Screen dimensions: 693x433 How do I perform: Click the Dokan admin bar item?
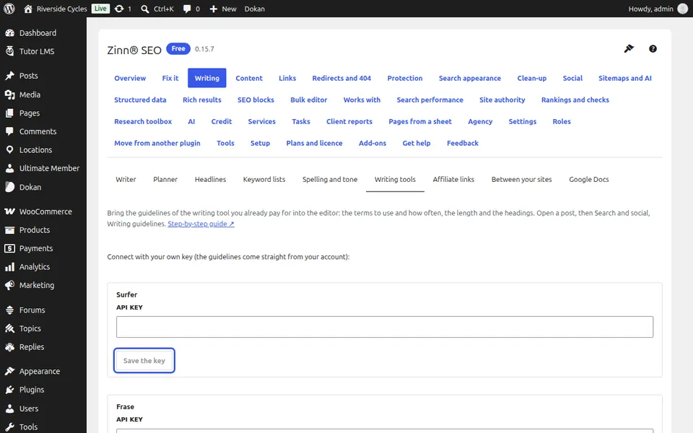coord(255,9)
